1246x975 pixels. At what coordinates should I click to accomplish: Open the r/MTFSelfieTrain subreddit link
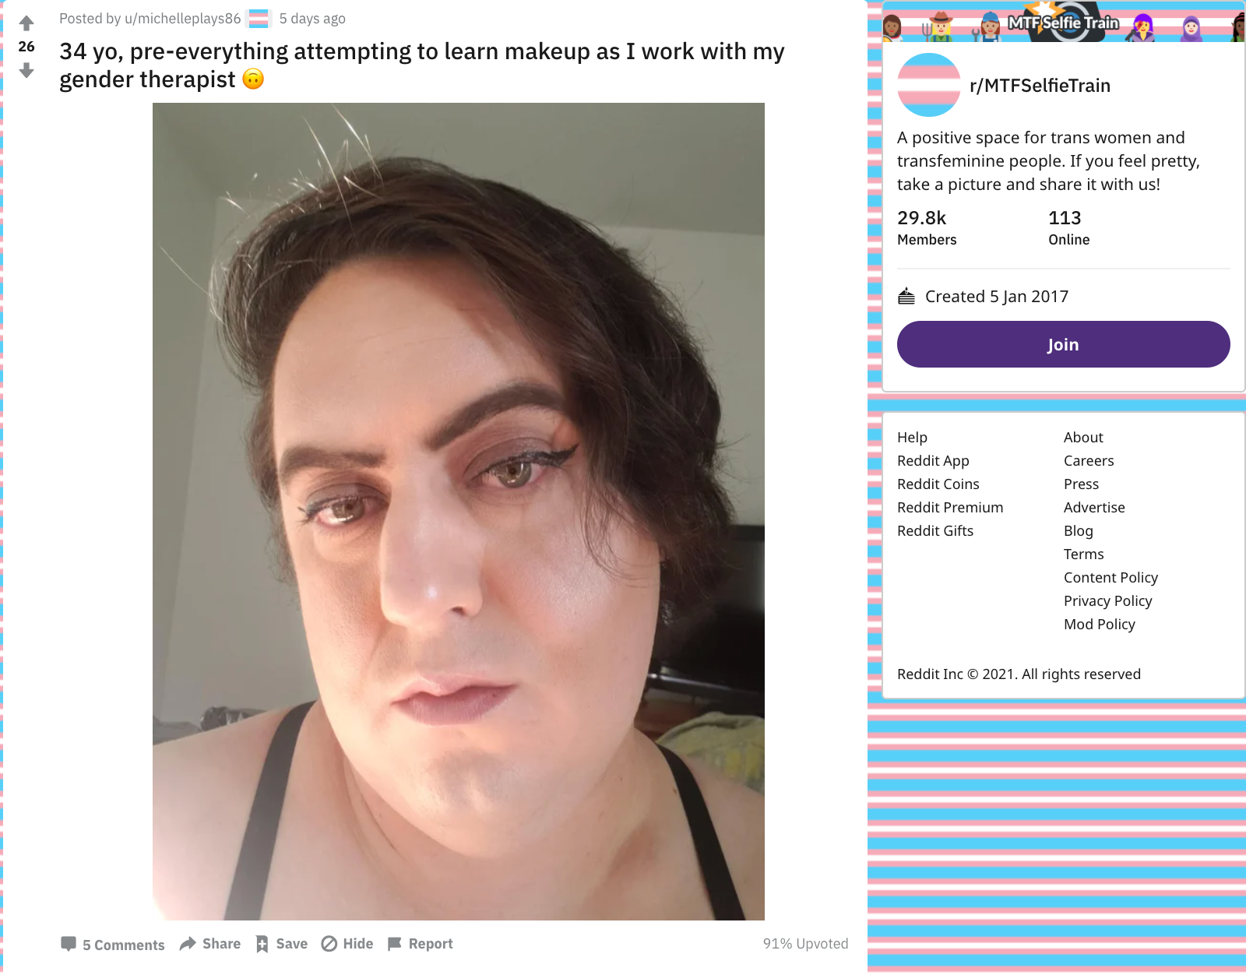(x=1040, y=86)
